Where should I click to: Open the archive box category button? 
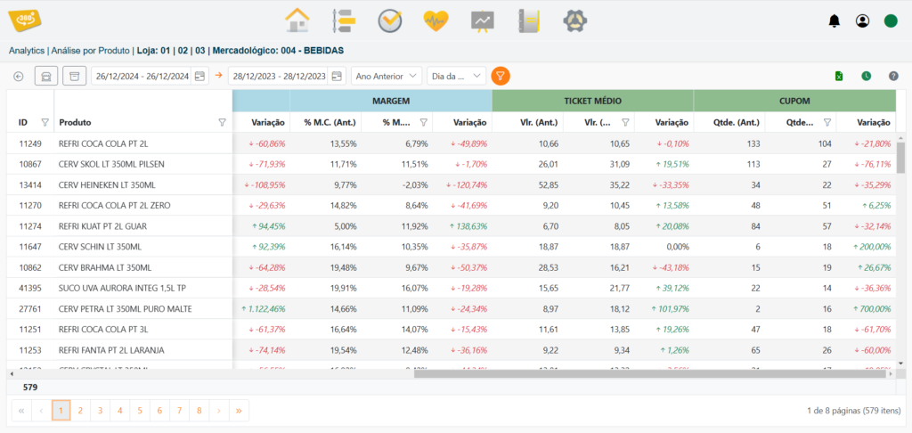(x=75, y=76)
